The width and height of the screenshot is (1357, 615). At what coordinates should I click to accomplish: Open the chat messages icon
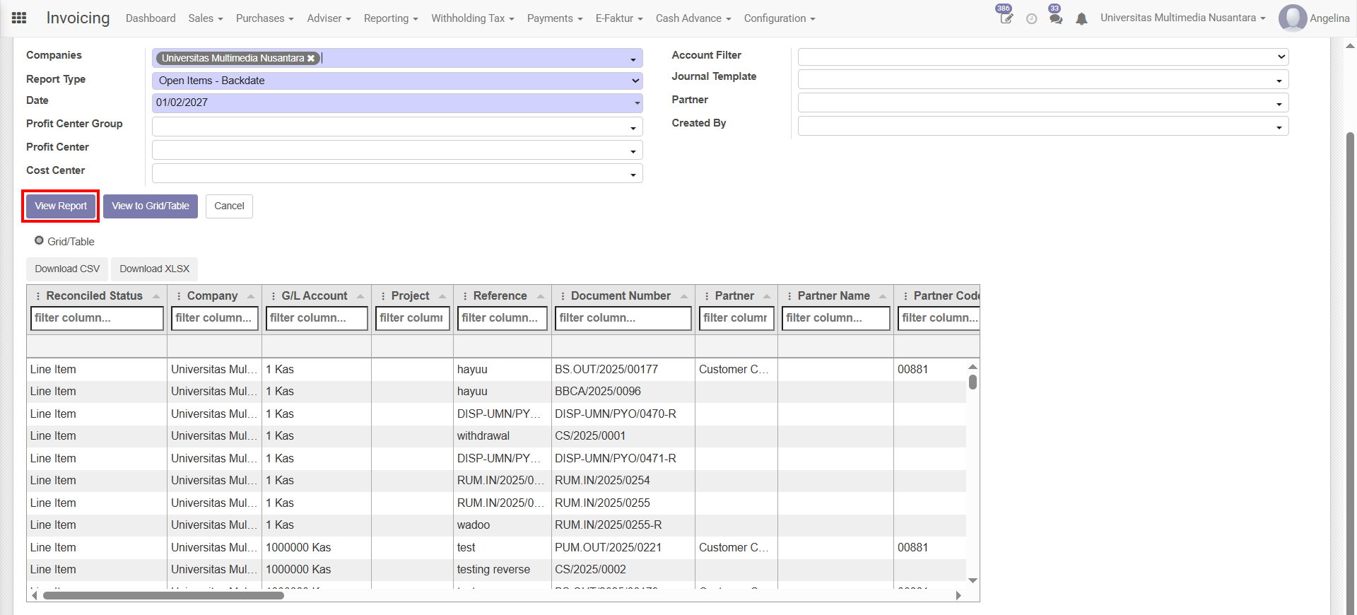(1056, 19)
